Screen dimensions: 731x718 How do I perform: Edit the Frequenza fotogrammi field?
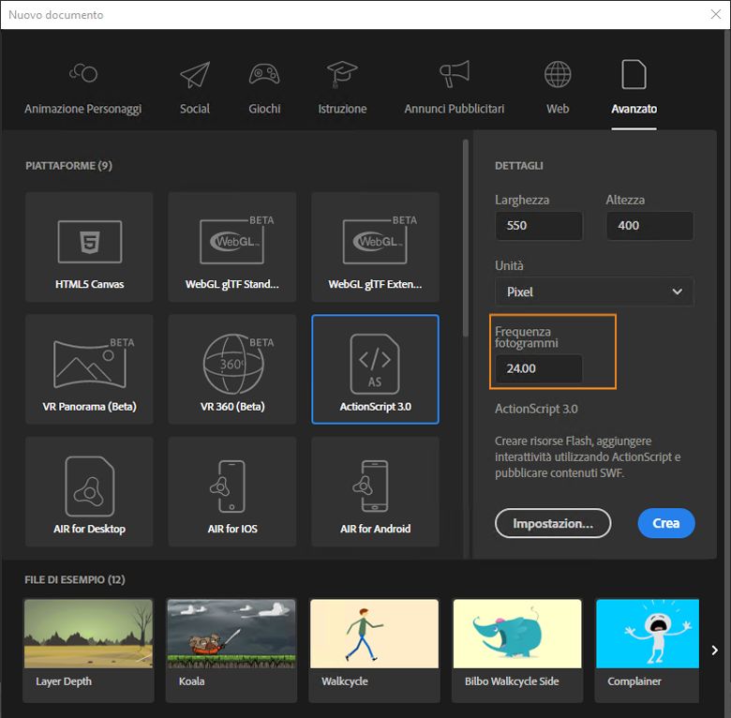[x=539, y=368]
